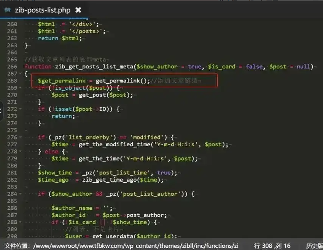Collapse the list_orderby if block at line 276
Image resolution: width=323 pixels, height=250 pixels.
21,137
